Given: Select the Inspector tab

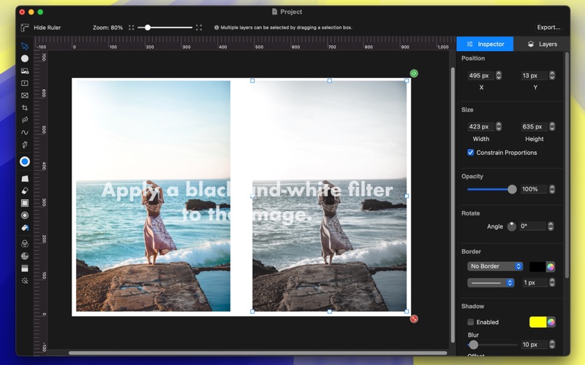Looking at the screenshot, I should point(485,45).
